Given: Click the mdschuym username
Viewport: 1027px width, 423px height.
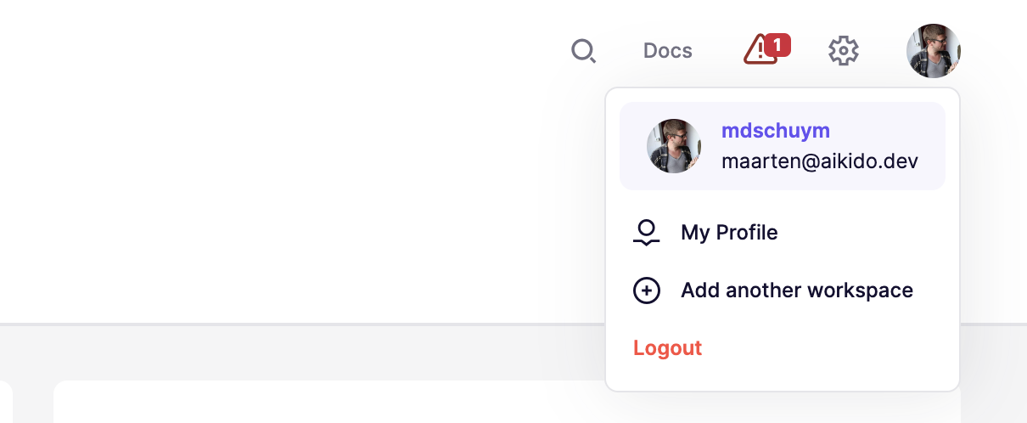Looking at the screenshot, I should click(776, 131).
